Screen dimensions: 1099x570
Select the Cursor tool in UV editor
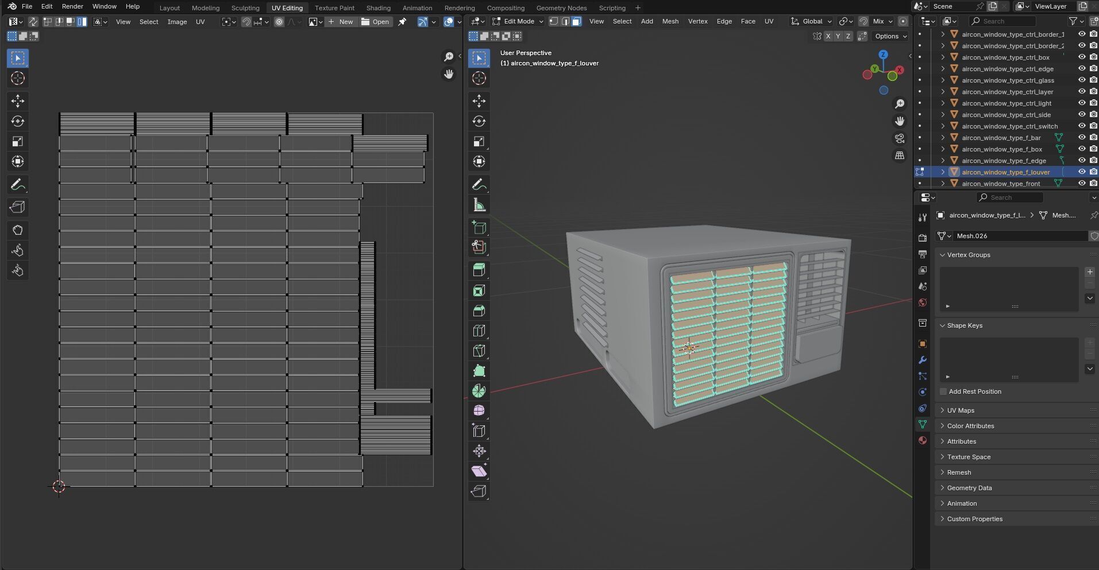(x=18, y=78)
